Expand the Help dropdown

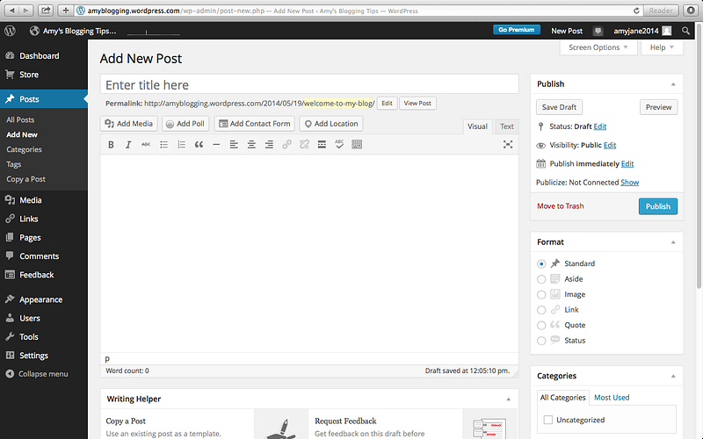(662, 47)
